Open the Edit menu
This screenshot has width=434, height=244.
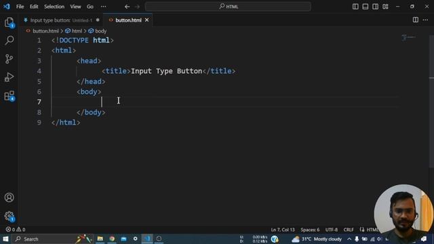pyautogui.click(x=34, y=7)
